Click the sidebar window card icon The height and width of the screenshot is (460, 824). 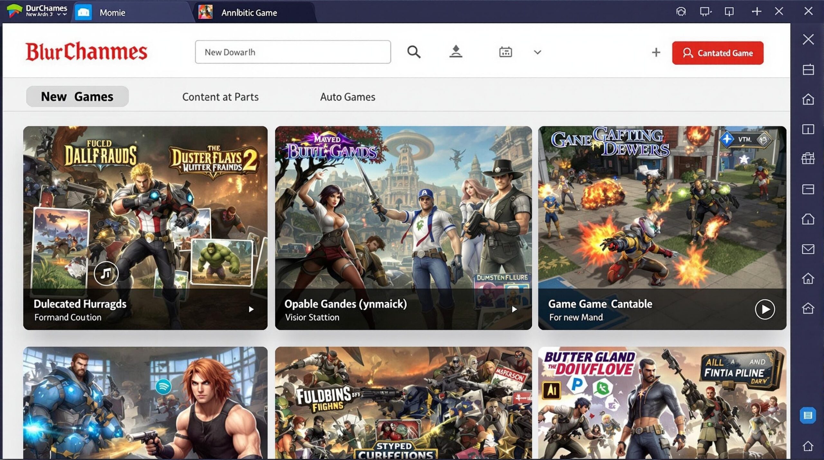tap(808, 189)
